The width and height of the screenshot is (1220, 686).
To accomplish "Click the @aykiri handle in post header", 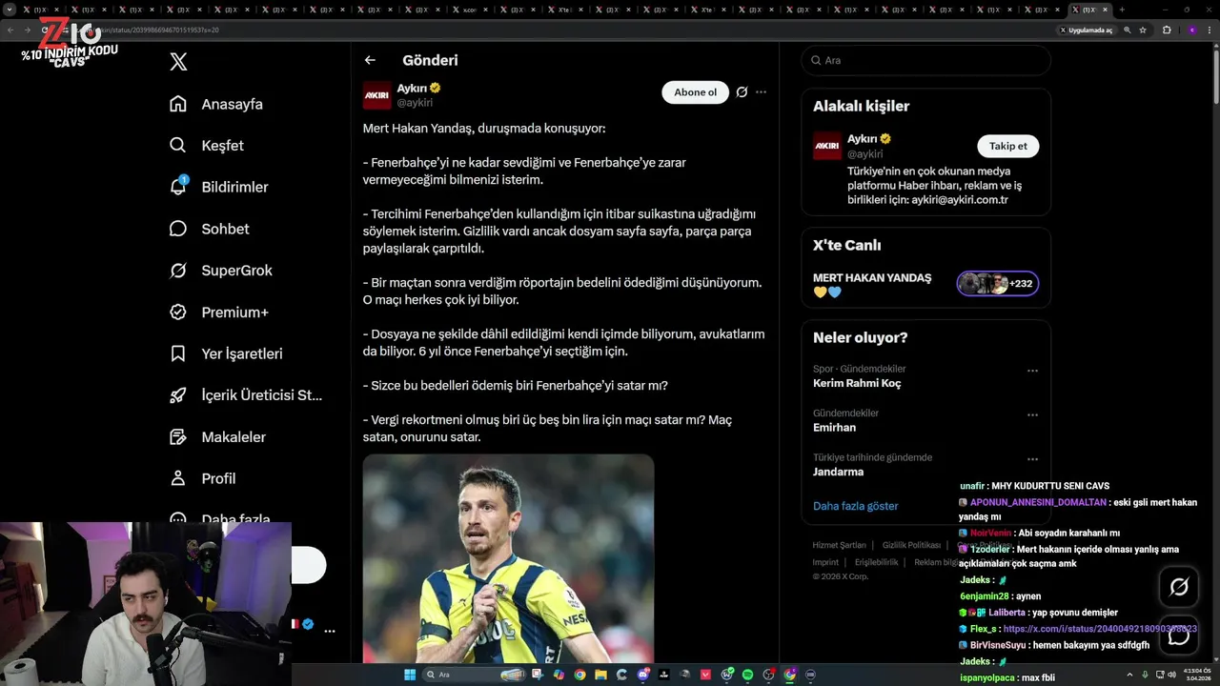I will point(415,103).
